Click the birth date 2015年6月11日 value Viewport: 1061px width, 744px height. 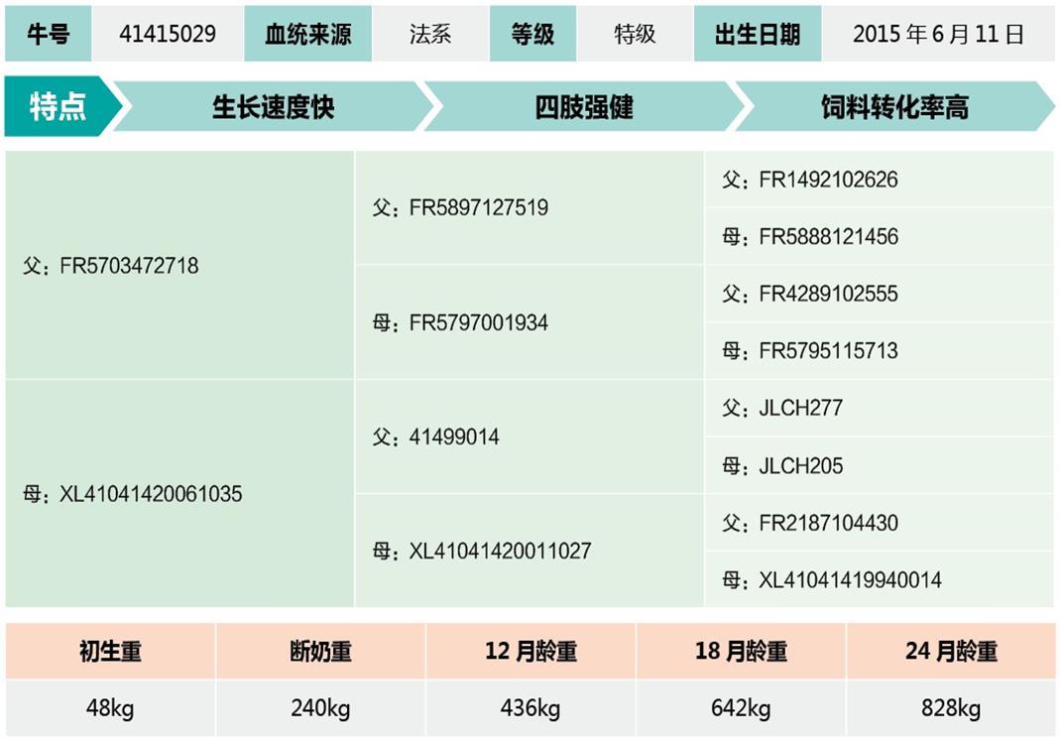point(938,34)
